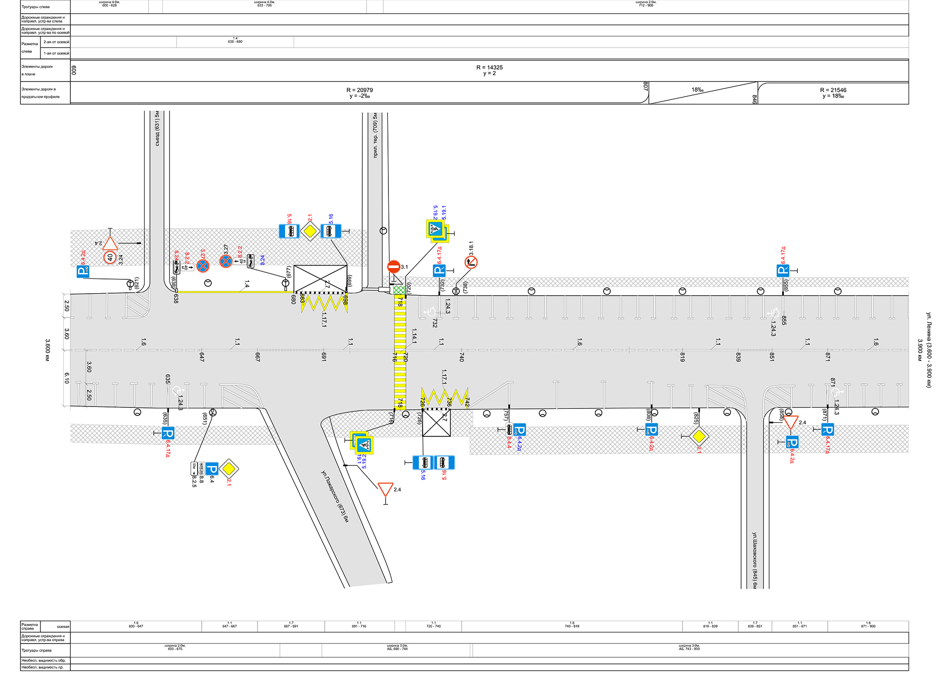Image resolution: width=952 pixels, height=673 pixels.
Task: Select the '18‰' slope value
Action: tap(697, 89)
